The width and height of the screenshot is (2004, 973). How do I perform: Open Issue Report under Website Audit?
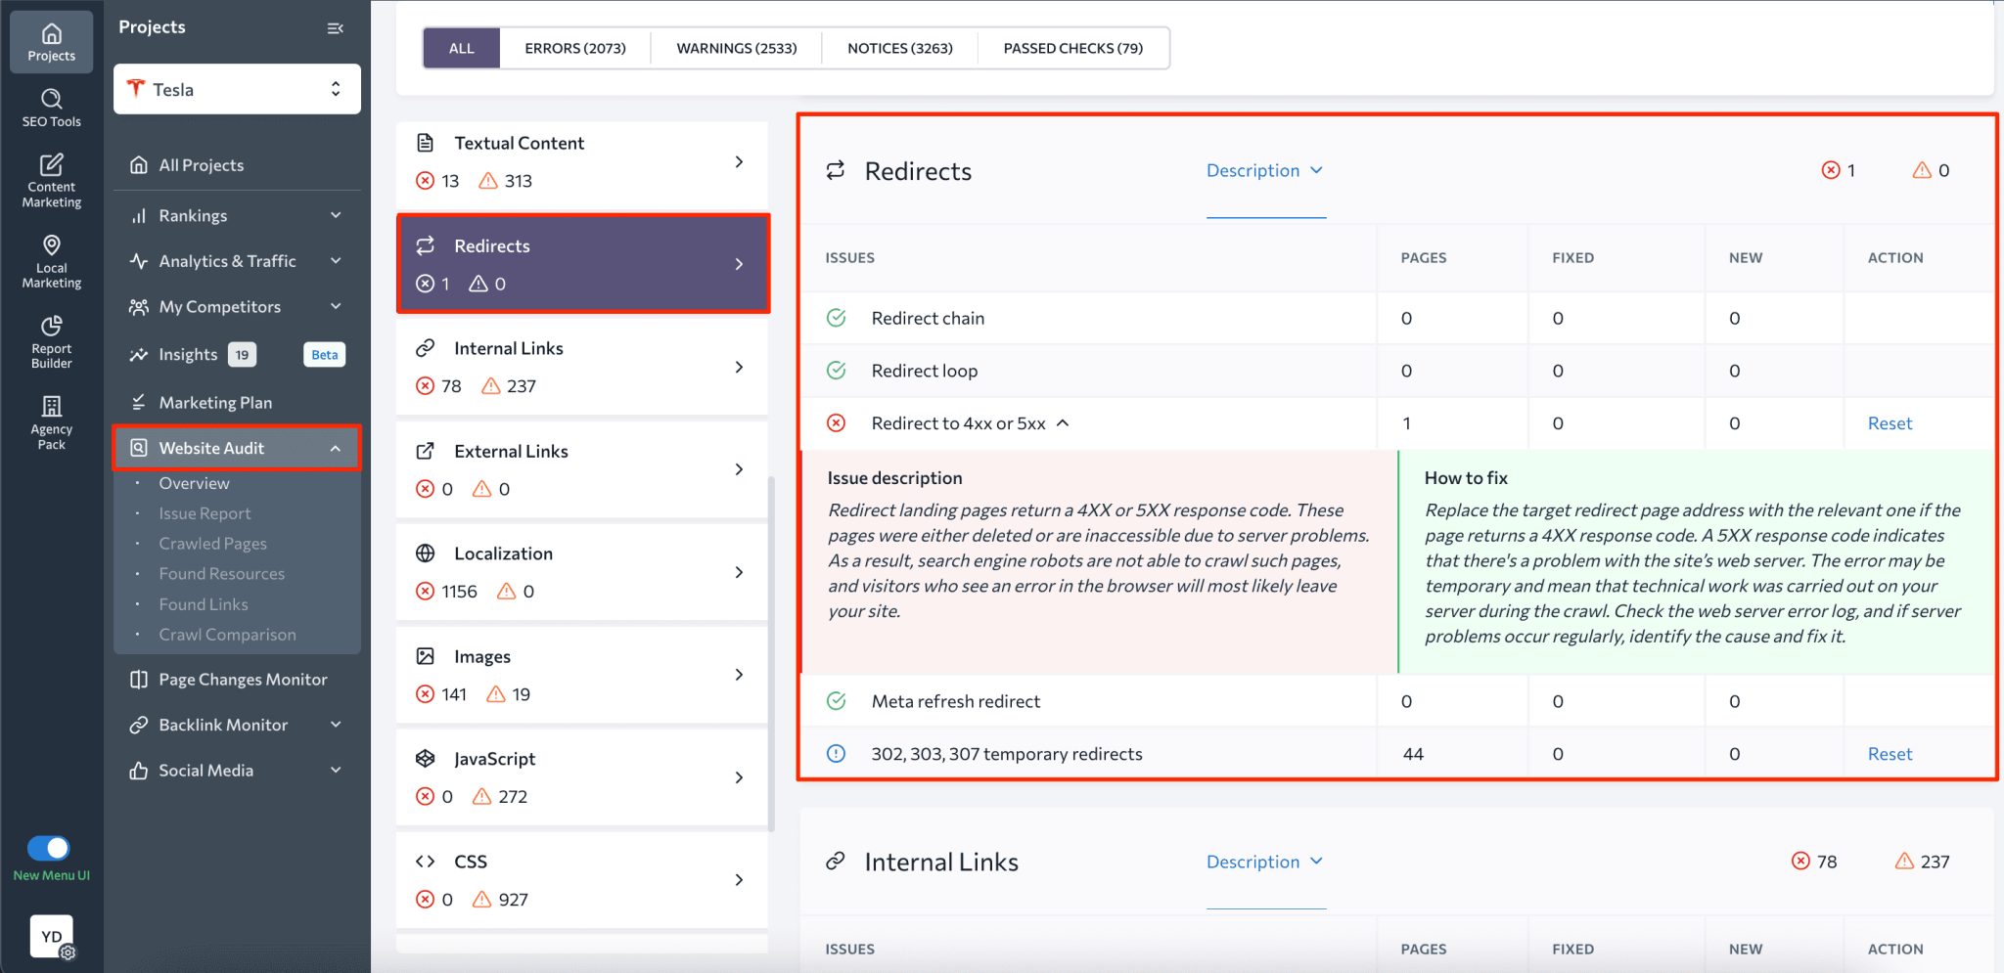click(205, 512)
